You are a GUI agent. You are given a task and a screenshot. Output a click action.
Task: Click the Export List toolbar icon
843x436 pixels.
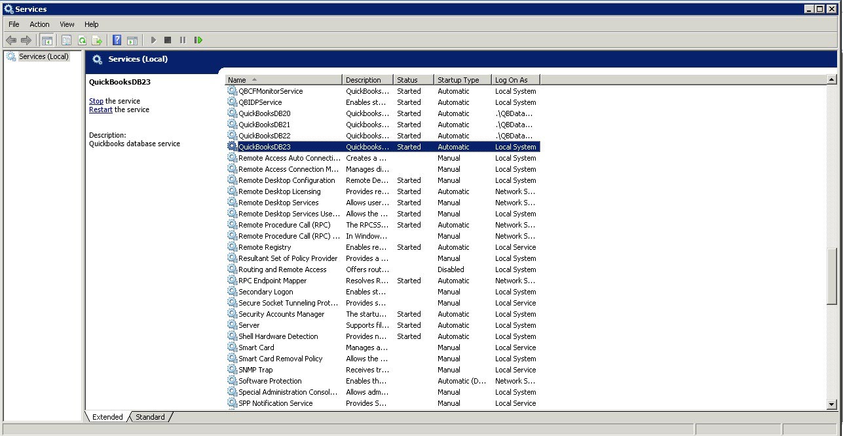[x=96, y=40]
